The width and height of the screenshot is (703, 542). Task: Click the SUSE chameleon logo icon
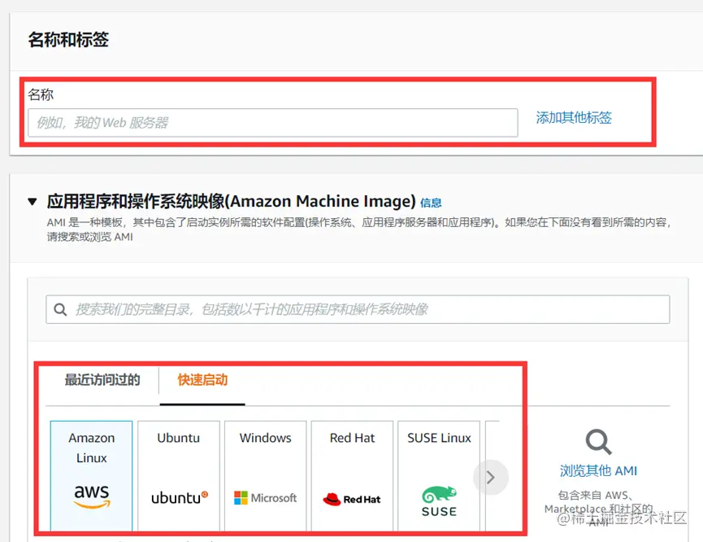[439, 501]
